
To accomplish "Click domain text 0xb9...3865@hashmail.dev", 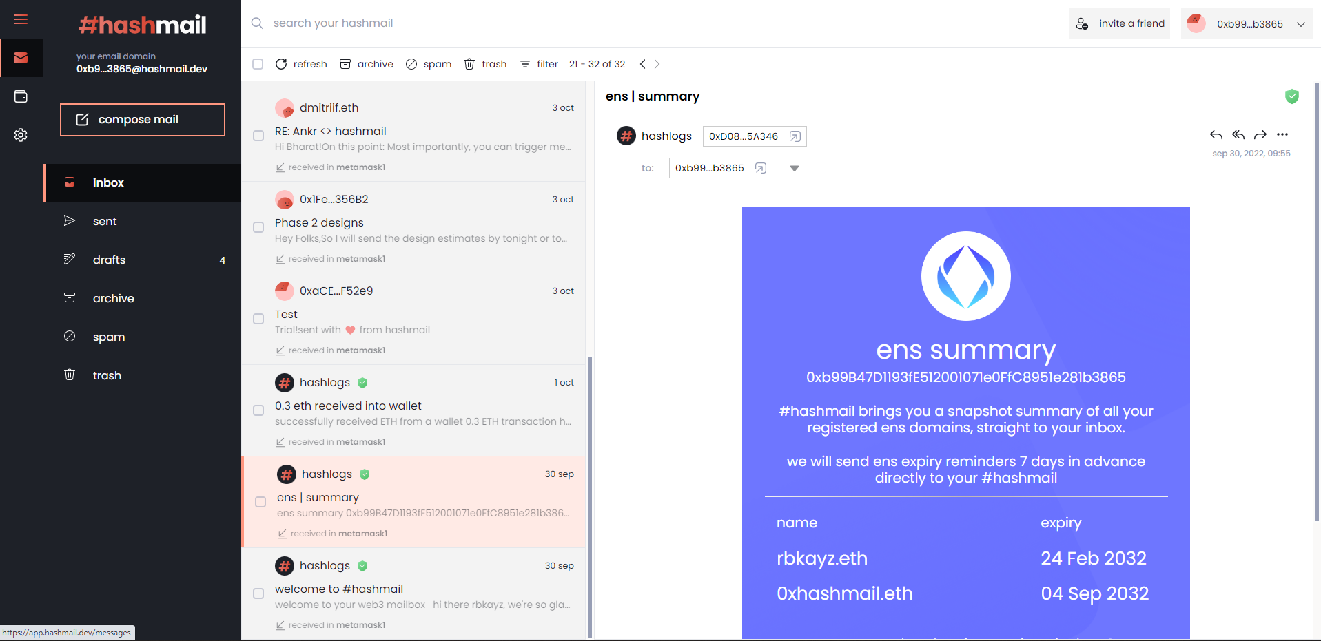I will tap(142, 69).
